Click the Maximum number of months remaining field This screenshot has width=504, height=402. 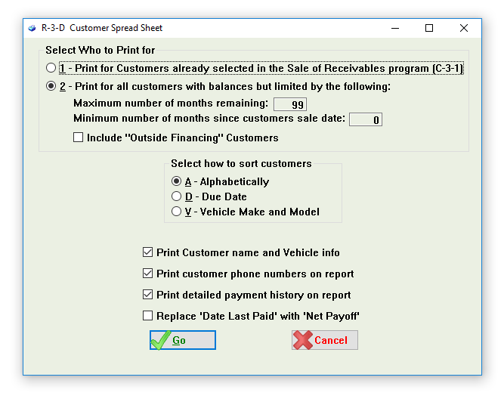point(290,104)
